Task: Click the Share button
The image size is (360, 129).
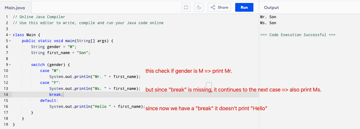Action: click(219, 8)
